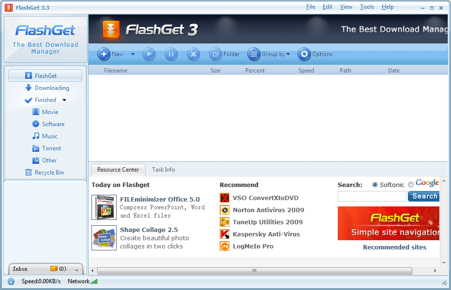
Task: Click the Start (play) download button
Action: (149, 54)
